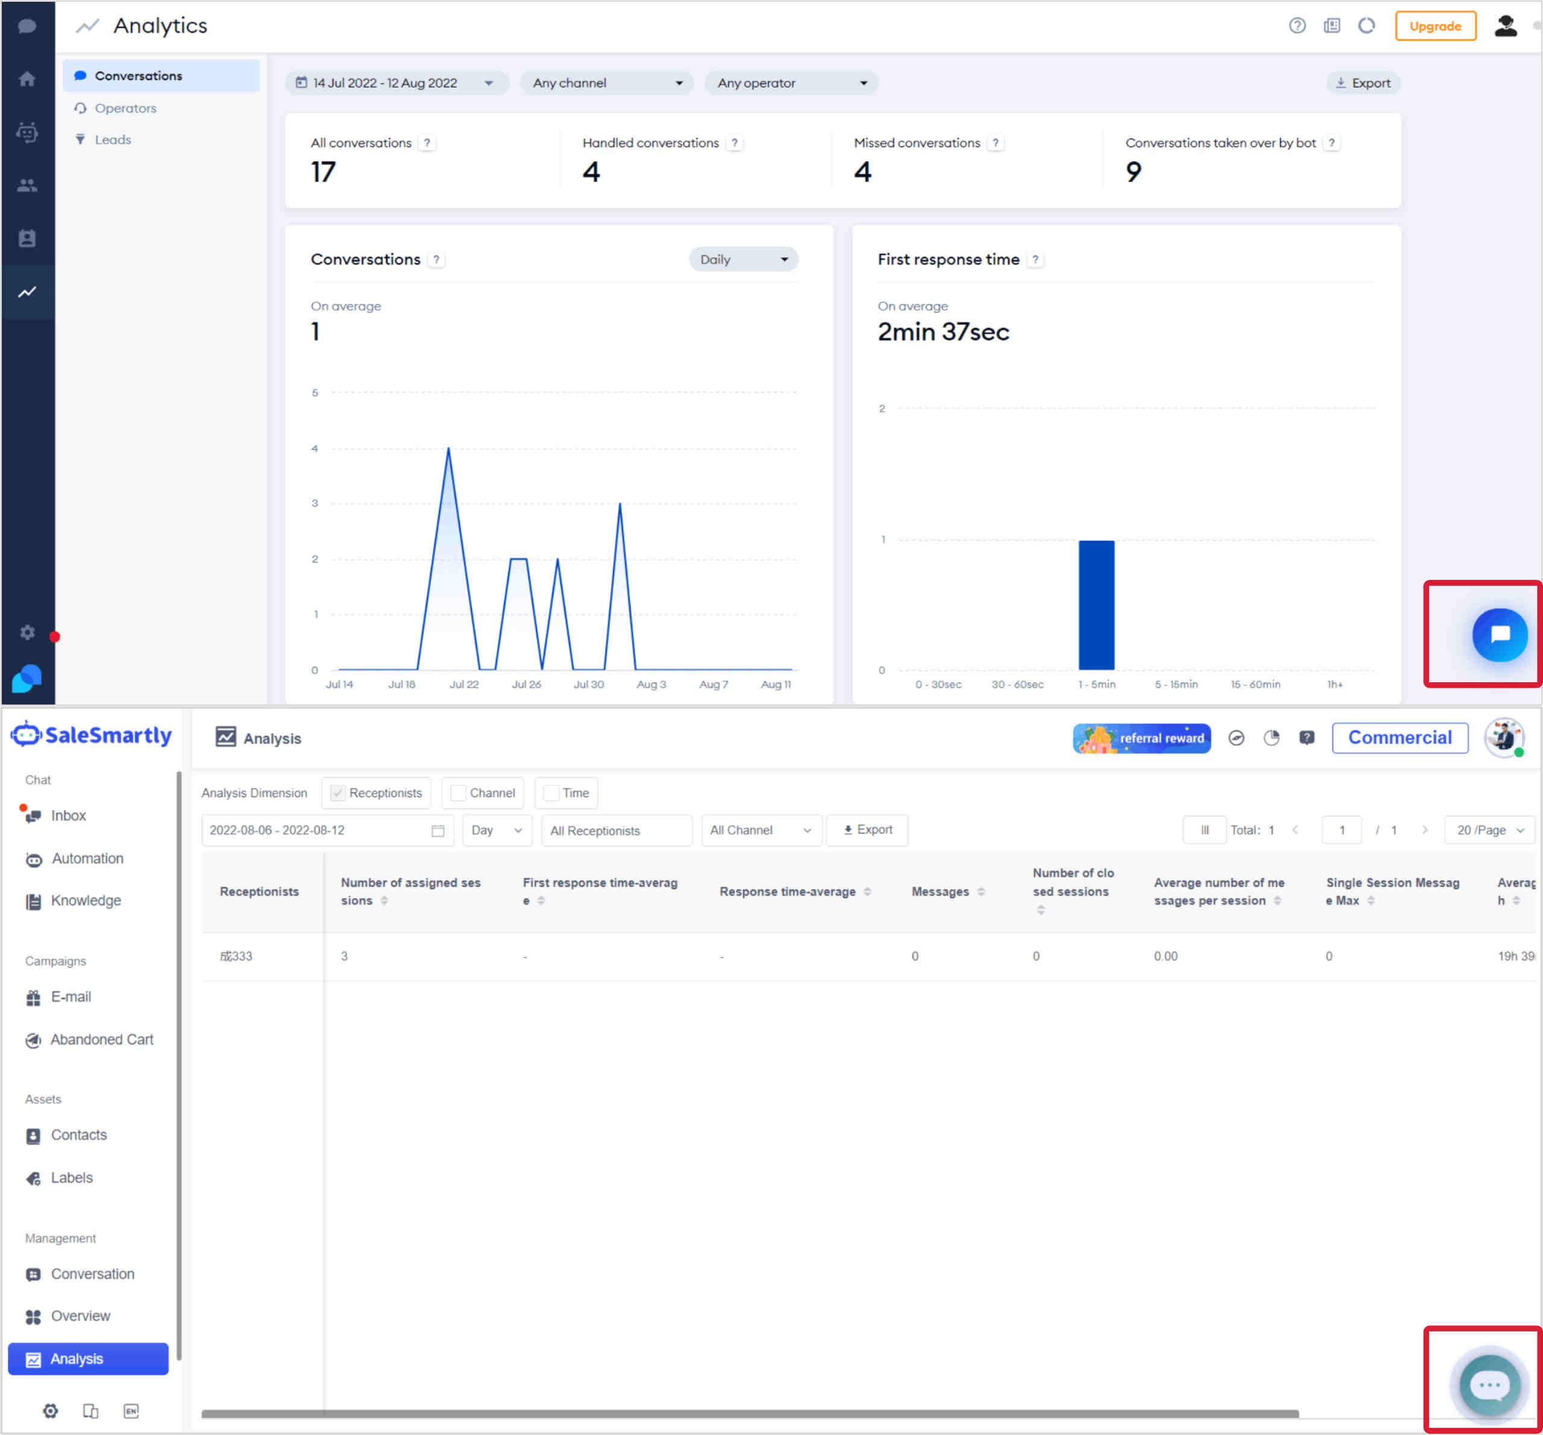Show help tooltip for Missed conversations
The height and width of the screenshot is (1435, 1543).
point(995,143)
